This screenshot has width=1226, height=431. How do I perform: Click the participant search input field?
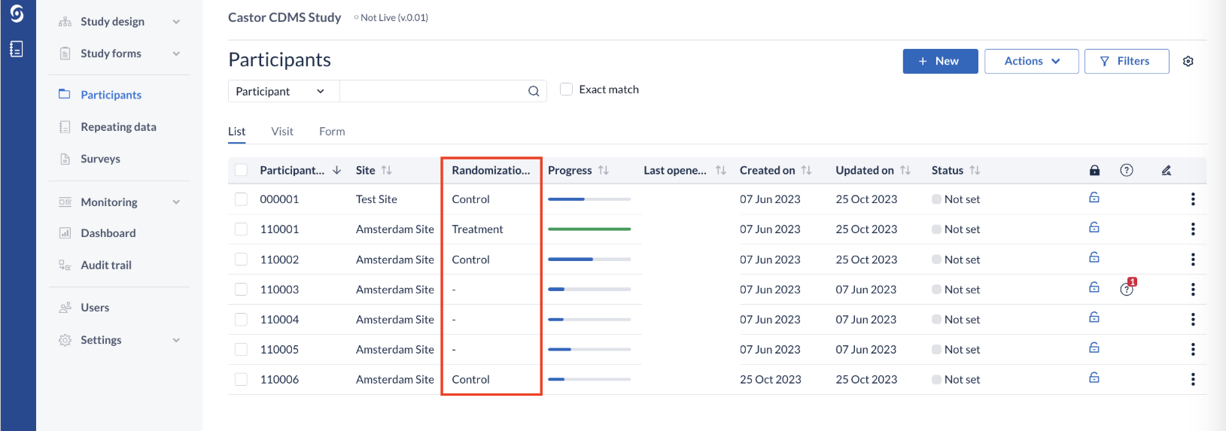pyautogui.click(x=434, y=91)
